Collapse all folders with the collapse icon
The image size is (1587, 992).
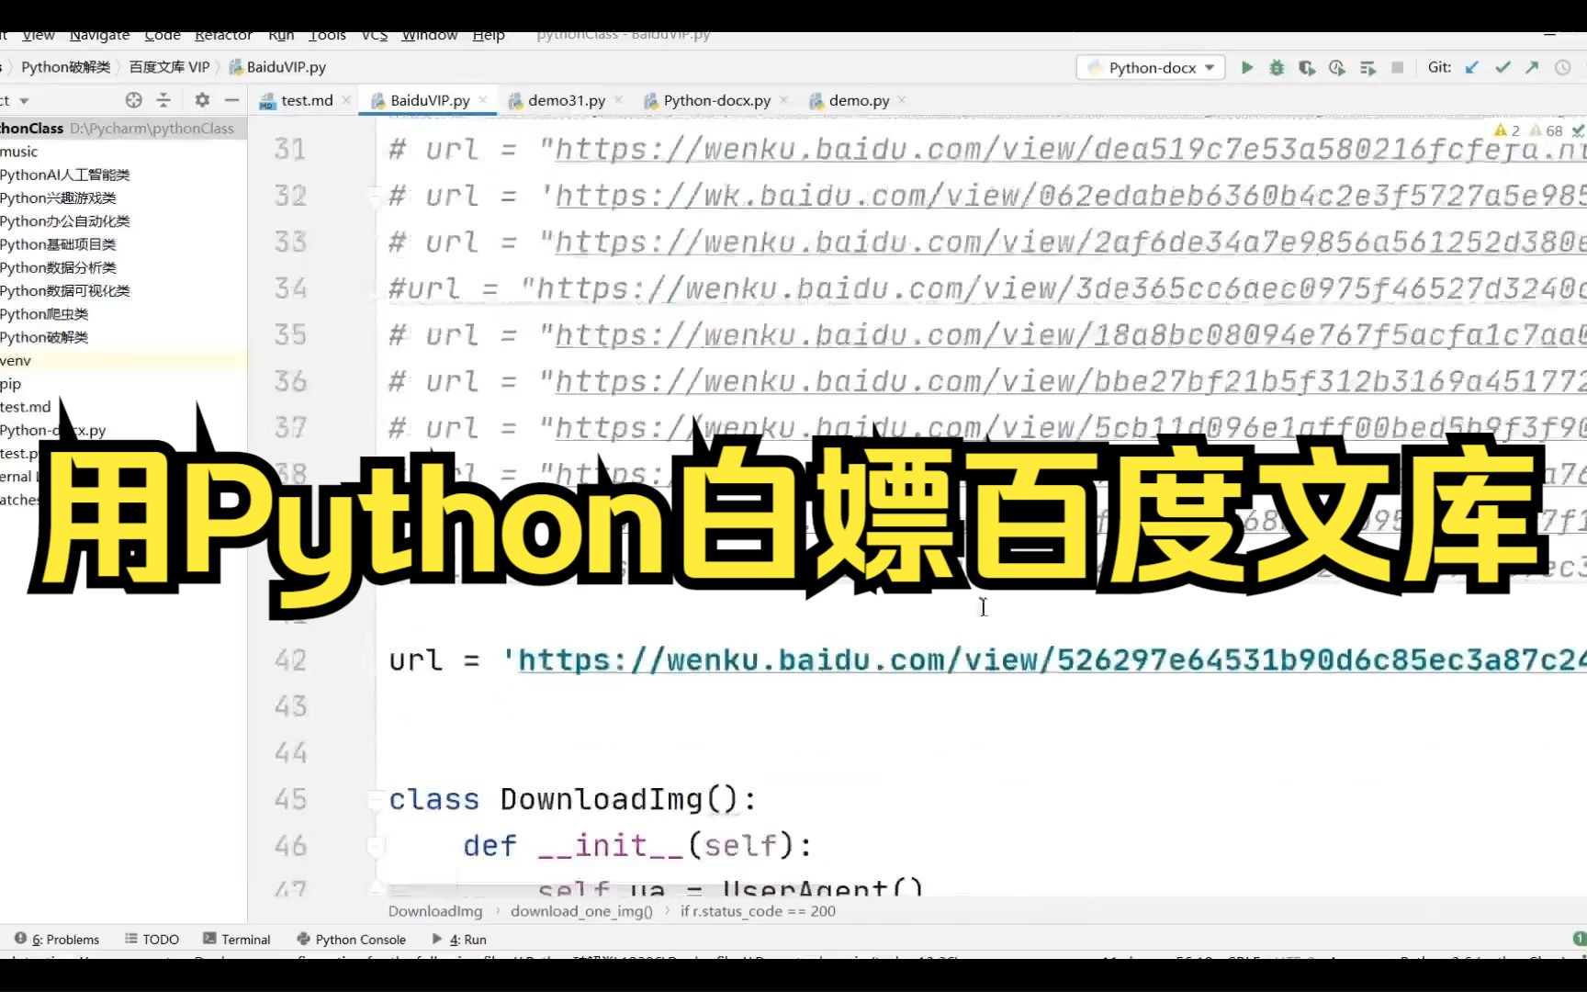point(163,100)
